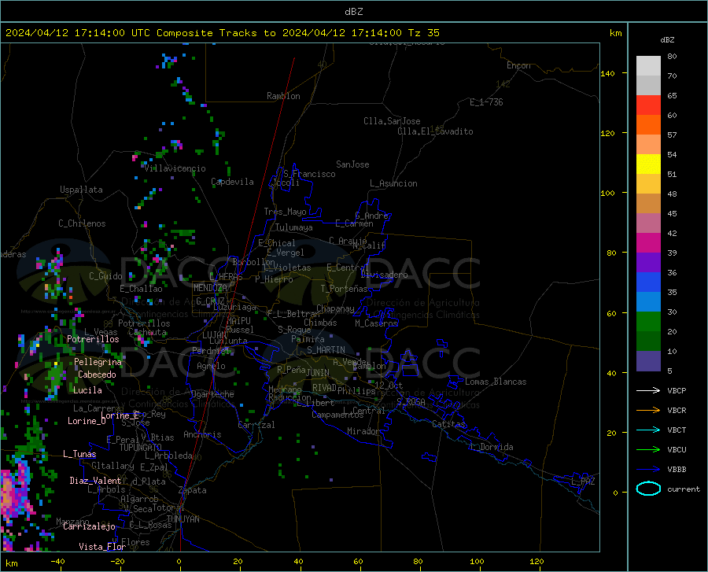Select the red 65 dBZ color swatch

648,105
